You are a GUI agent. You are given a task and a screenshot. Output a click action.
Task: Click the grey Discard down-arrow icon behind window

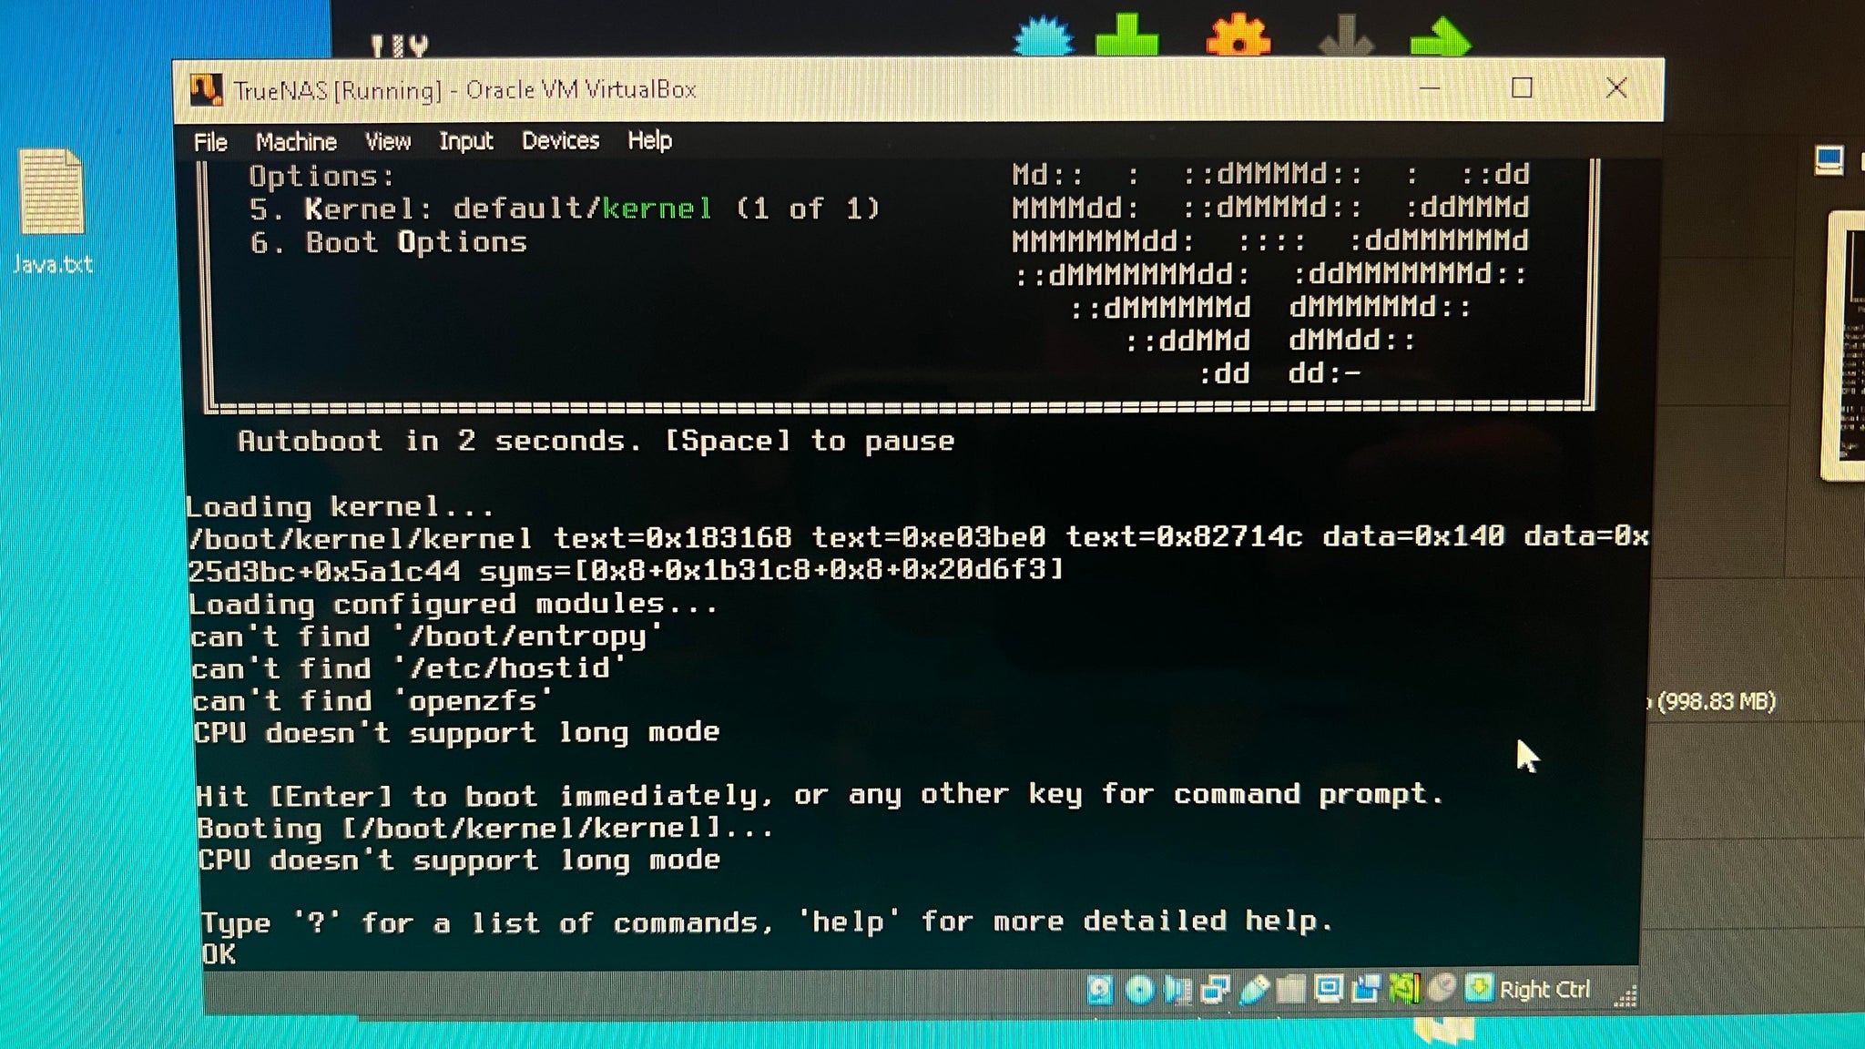(x=1346, y=36)
